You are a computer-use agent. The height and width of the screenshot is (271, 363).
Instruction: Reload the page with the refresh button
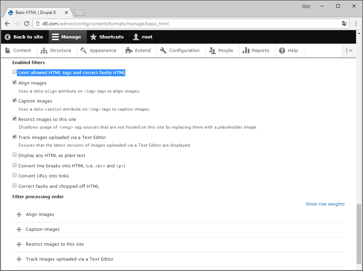27,24
